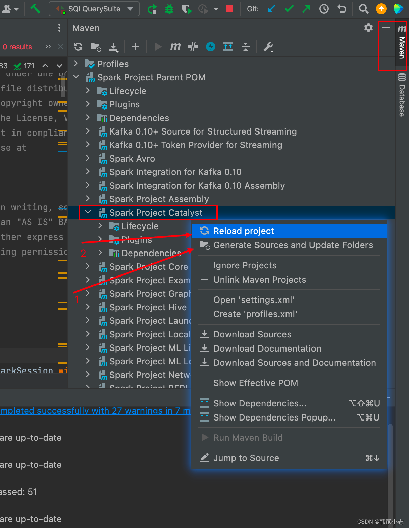Click Git push green arrow
The image size is (409, 528).
[x=306, y=9]
